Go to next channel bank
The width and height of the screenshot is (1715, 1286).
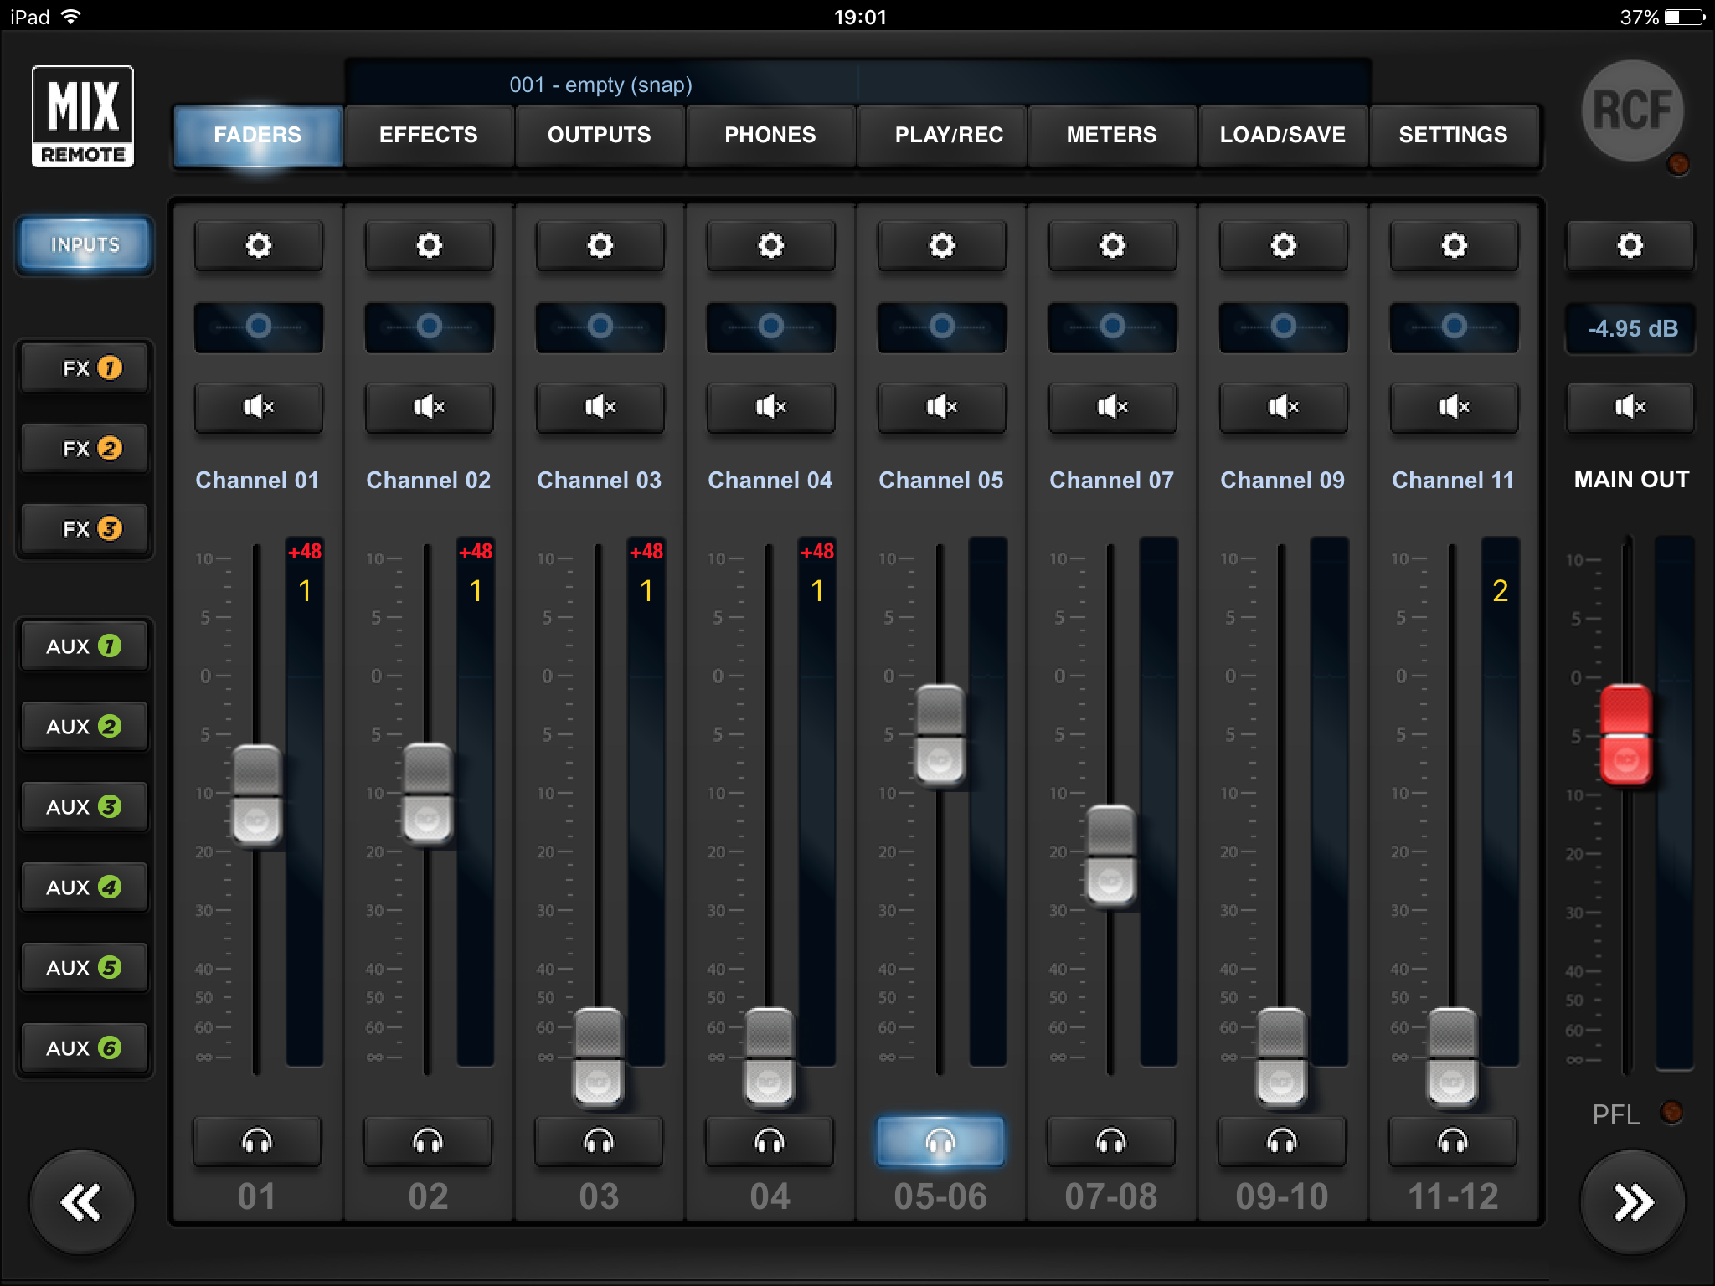pos(1632,1202)
